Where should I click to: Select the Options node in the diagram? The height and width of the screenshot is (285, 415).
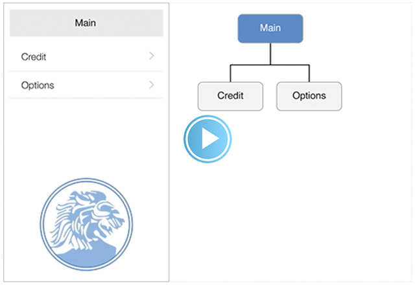tap(309, 97)
